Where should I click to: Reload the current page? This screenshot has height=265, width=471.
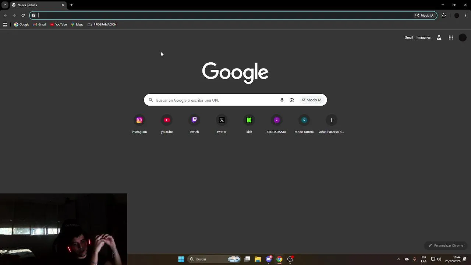coord(23,15)
